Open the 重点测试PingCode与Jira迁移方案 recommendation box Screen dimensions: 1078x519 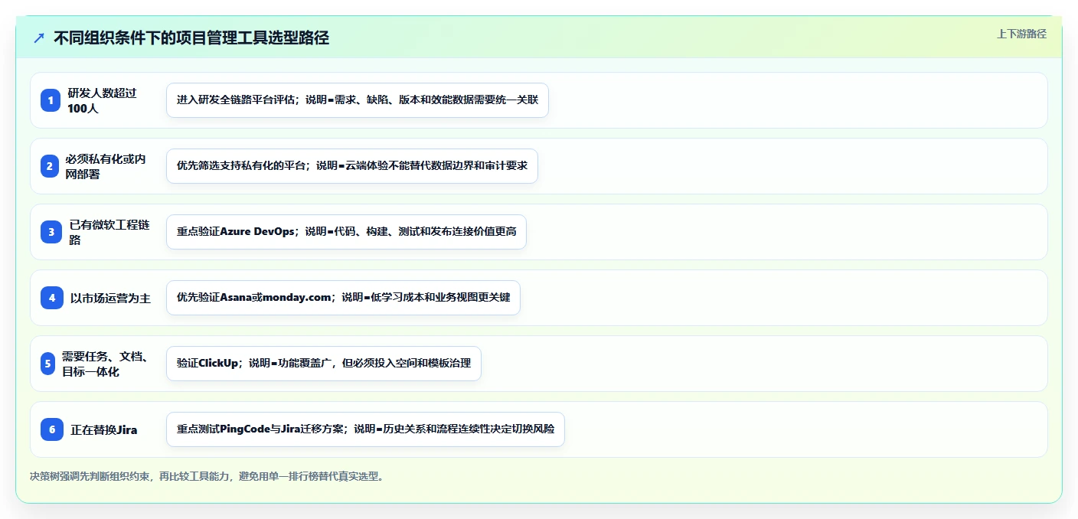(x=365, y=429)
